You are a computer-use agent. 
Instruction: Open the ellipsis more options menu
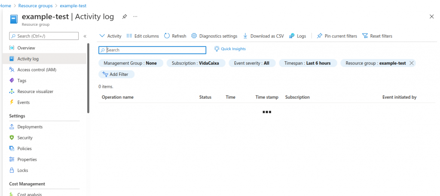[x=135, y=17]
